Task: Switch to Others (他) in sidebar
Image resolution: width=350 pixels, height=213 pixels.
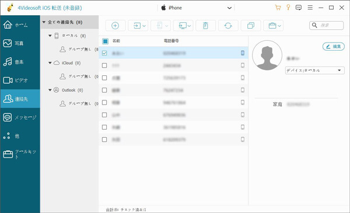Action: coord(20,136)
